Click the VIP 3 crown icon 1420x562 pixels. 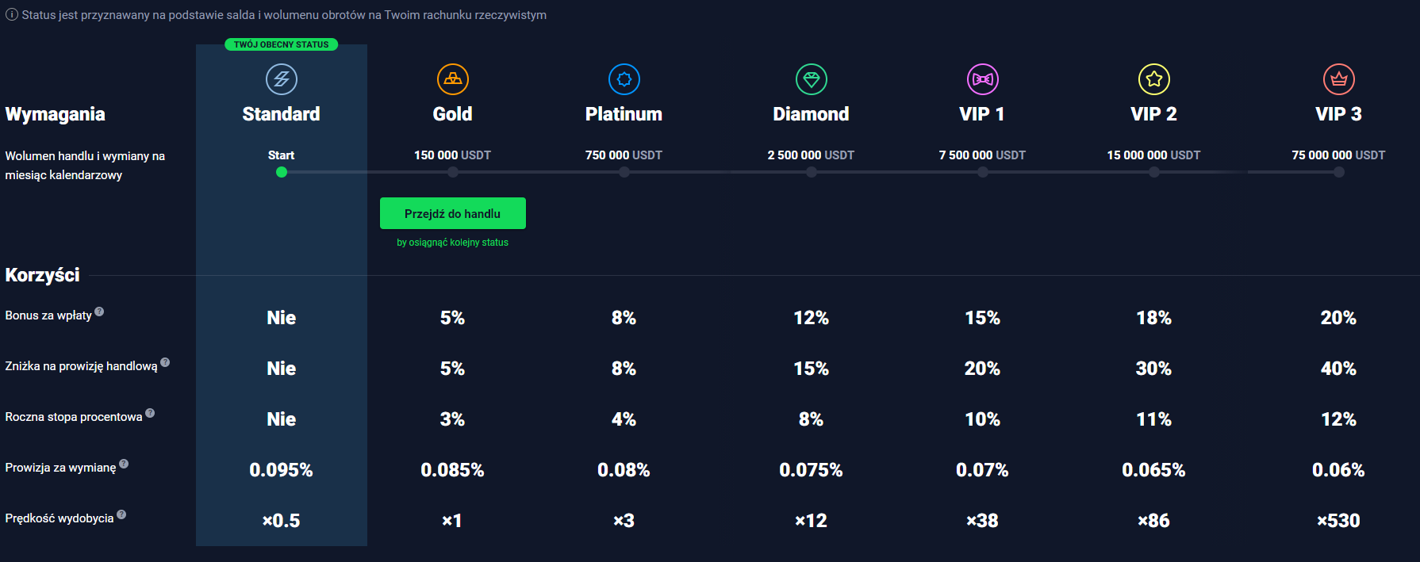(1339, 79)
